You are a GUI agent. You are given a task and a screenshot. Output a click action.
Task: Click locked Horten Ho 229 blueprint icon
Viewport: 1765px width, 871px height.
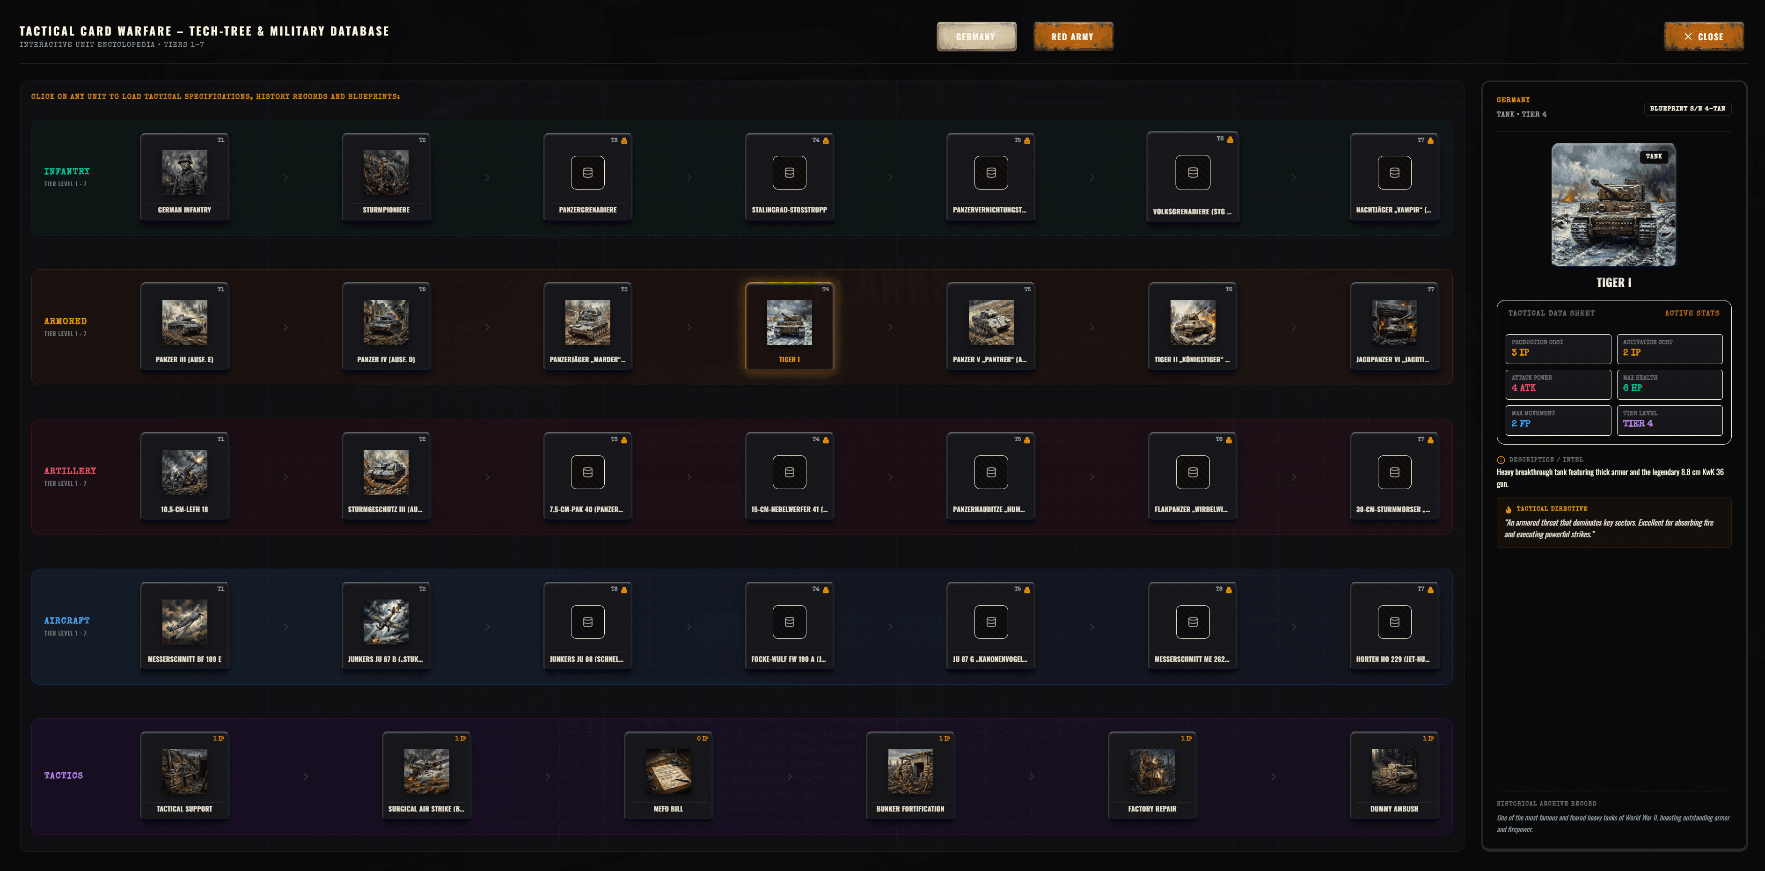[x=1394, y=622]
